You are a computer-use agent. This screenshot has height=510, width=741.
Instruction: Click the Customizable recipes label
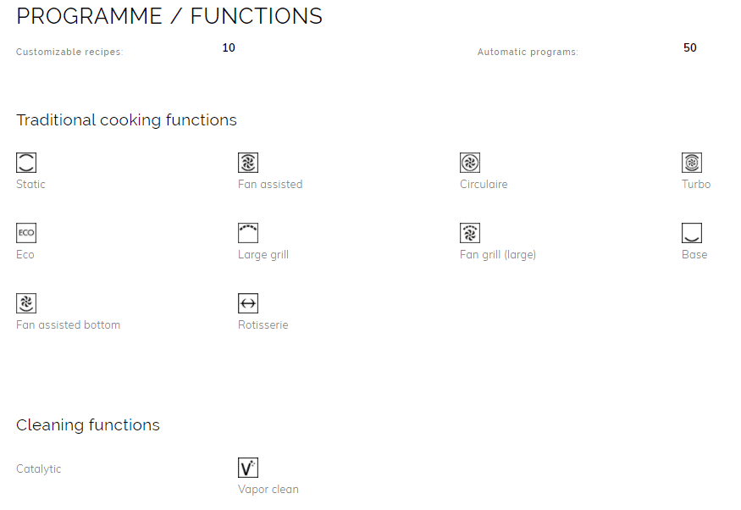(69, 52)
